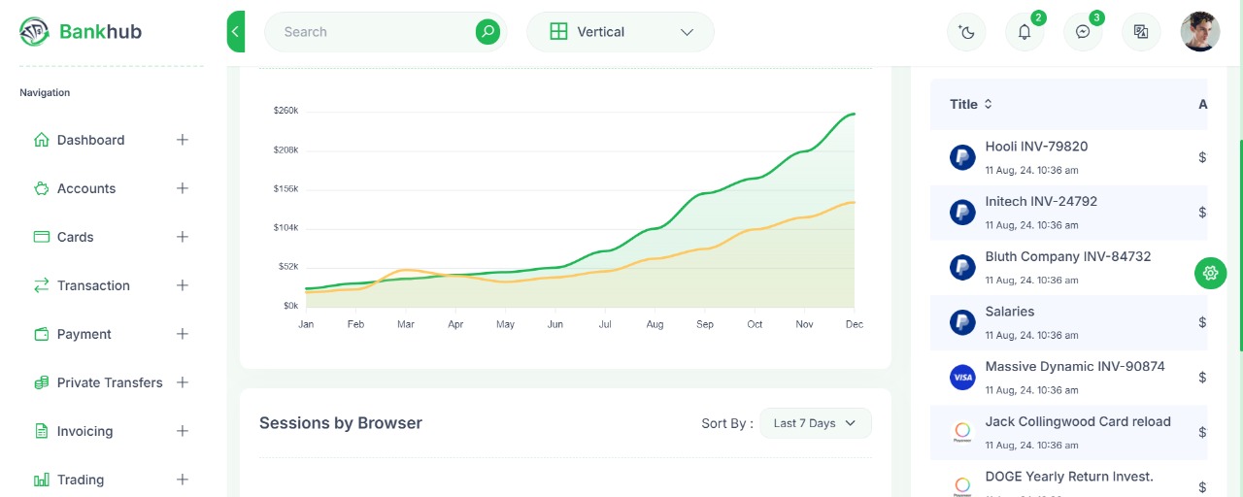Screen dimensions: 1243x497
Task: Click the Bankhub logo
Action: pyautogui.click(x=81, y=32)
